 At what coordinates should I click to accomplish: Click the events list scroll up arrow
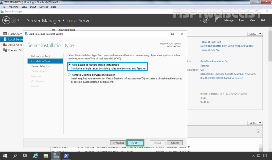[261, 146]
